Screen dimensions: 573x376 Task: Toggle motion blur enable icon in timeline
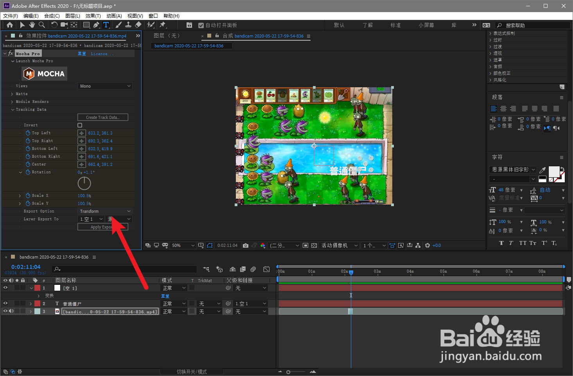click(253, 269)
